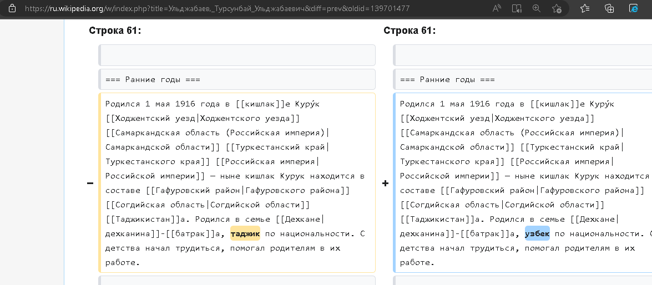Click the site lock icon in address bar
652x285 pixels.
click(12, 8)
